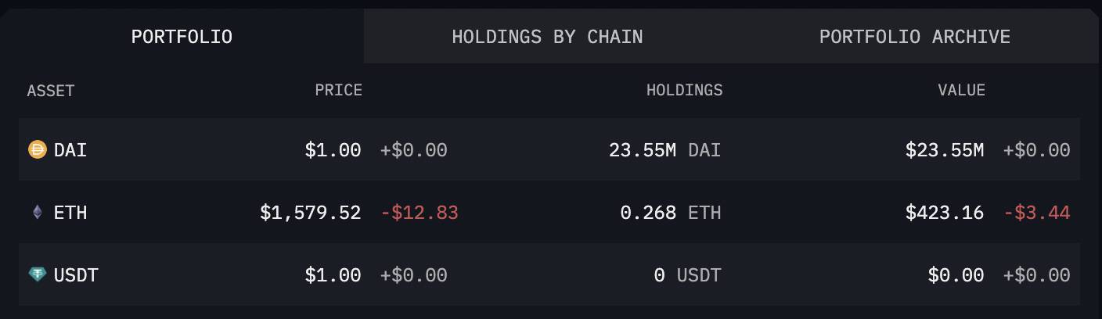
Task: Click the DAI holdings 23.55M amount
Action: (x=643, y=149)
